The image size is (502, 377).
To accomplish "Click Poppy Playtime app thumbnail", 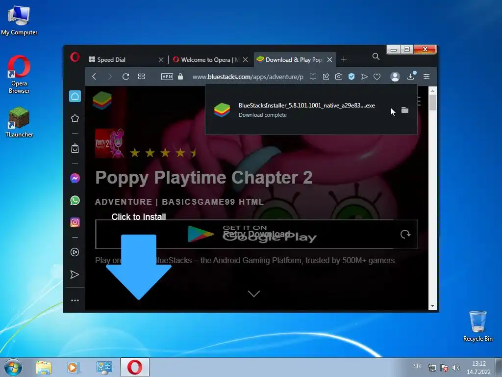I will (x=109, y=143).
